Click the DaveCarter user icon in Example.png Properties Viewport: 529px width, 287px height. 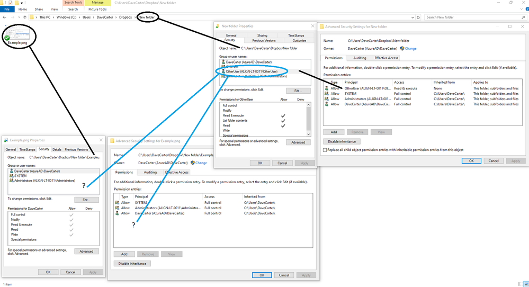12,171
